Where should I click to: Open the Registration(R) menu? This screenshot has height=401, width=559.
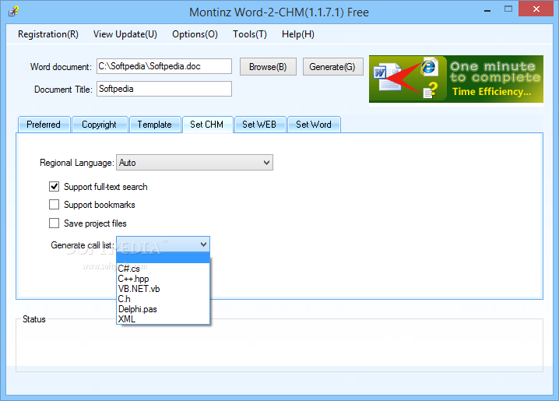[48, 34]
